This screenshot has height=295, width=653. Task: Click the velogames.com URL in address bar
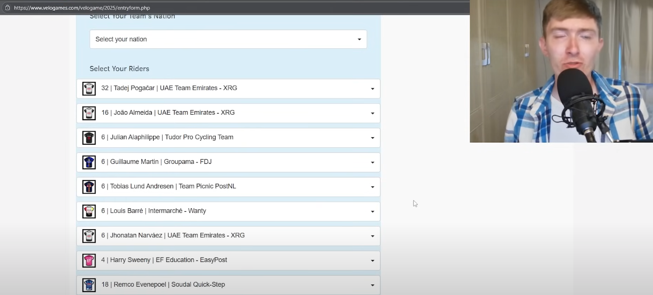(x=82, y=8)
